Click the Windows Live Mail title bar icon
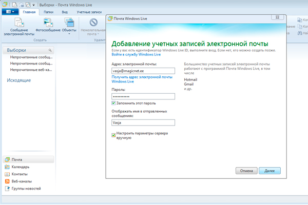The image size is (308, 205). 5,4
